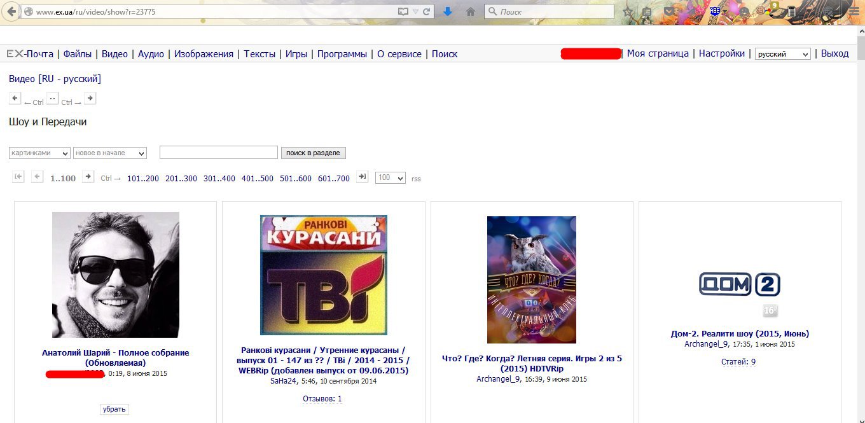This screenshot has height=423, width=865.
Task: Go up a level with the '..' button
Action: point(52,99)
